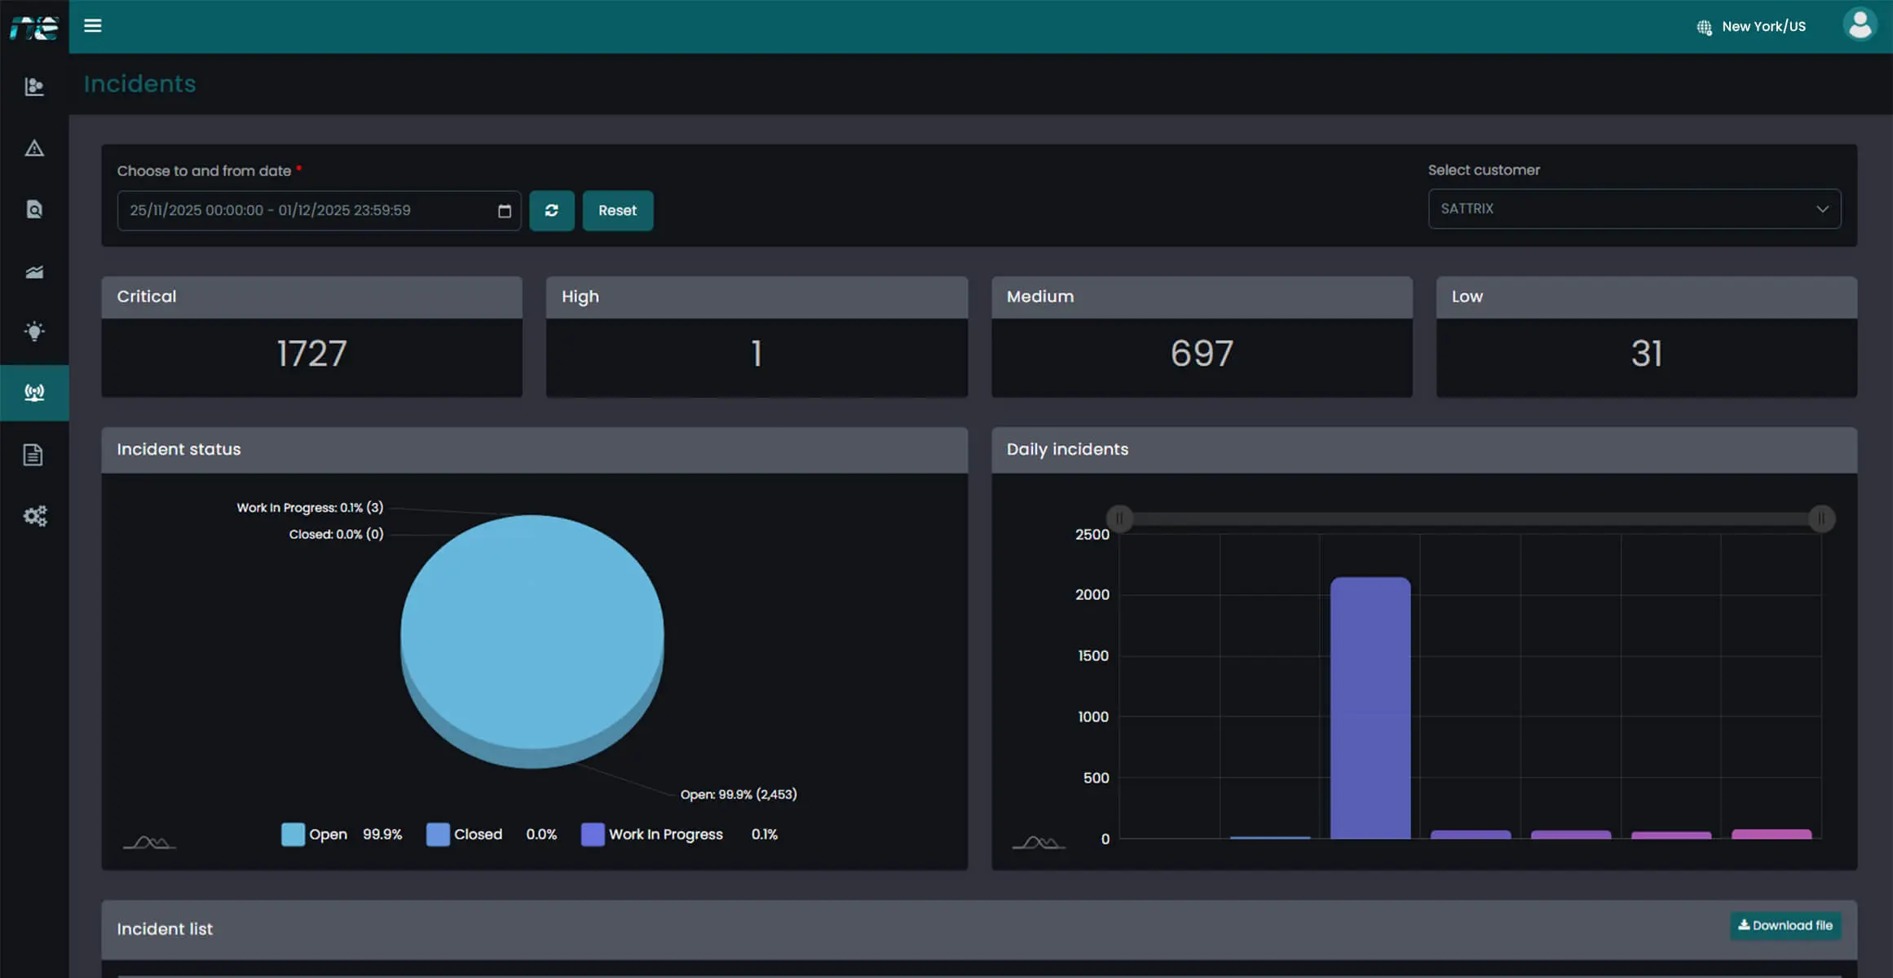The width and height of the screenshot is (1893, 978).
Task: Open the alerts triangle sidebar icon
Action: tap(34, 148)
